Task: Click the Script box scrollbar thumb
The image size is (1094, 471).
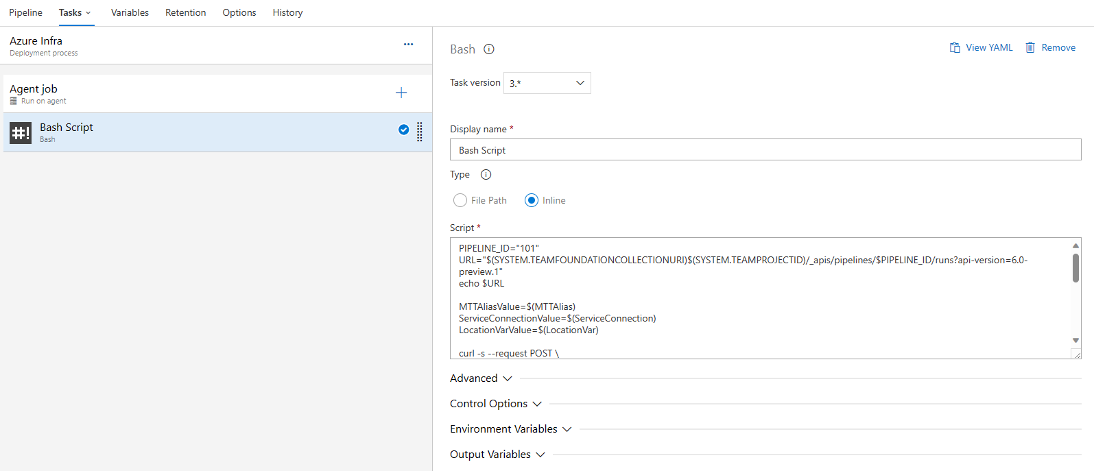Action: click(x=1075, y=268)
